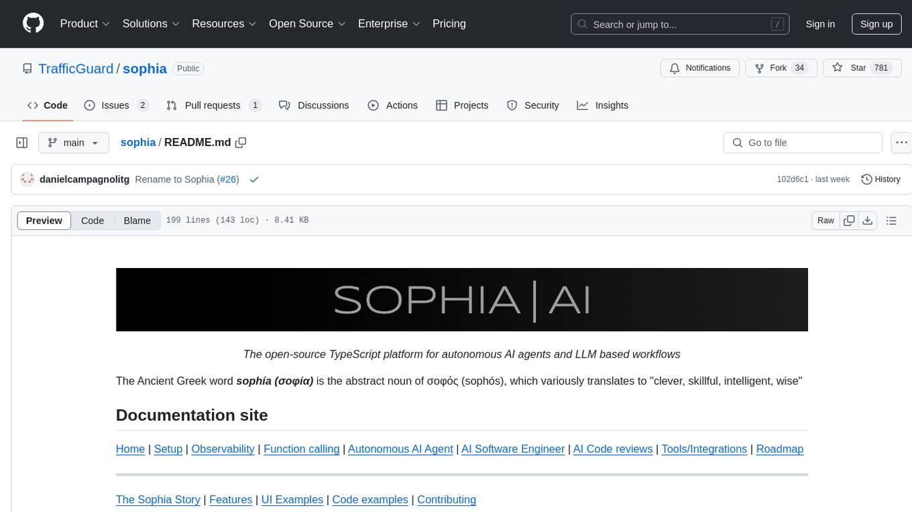Viewport: 912px width, 512px height.
Task: Open the Insights tab
Action: [x=603, y=105]
